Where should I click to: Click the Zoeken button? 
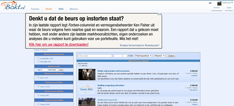[x=171, y=56]
